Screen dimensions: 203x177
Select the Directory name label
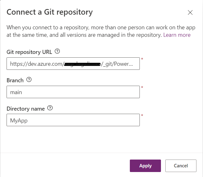point(26,109)
